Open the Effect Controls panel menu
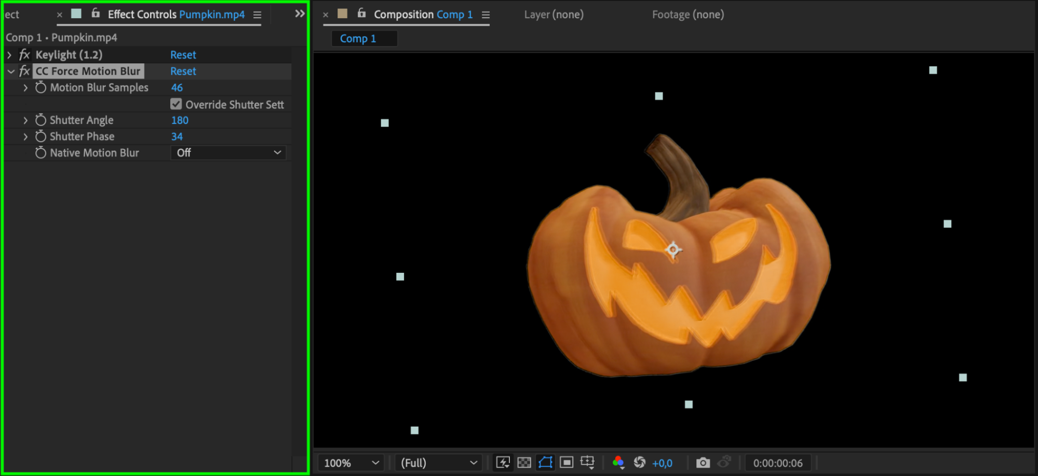Screen dimensions: 1038x476 click(257, 15)
